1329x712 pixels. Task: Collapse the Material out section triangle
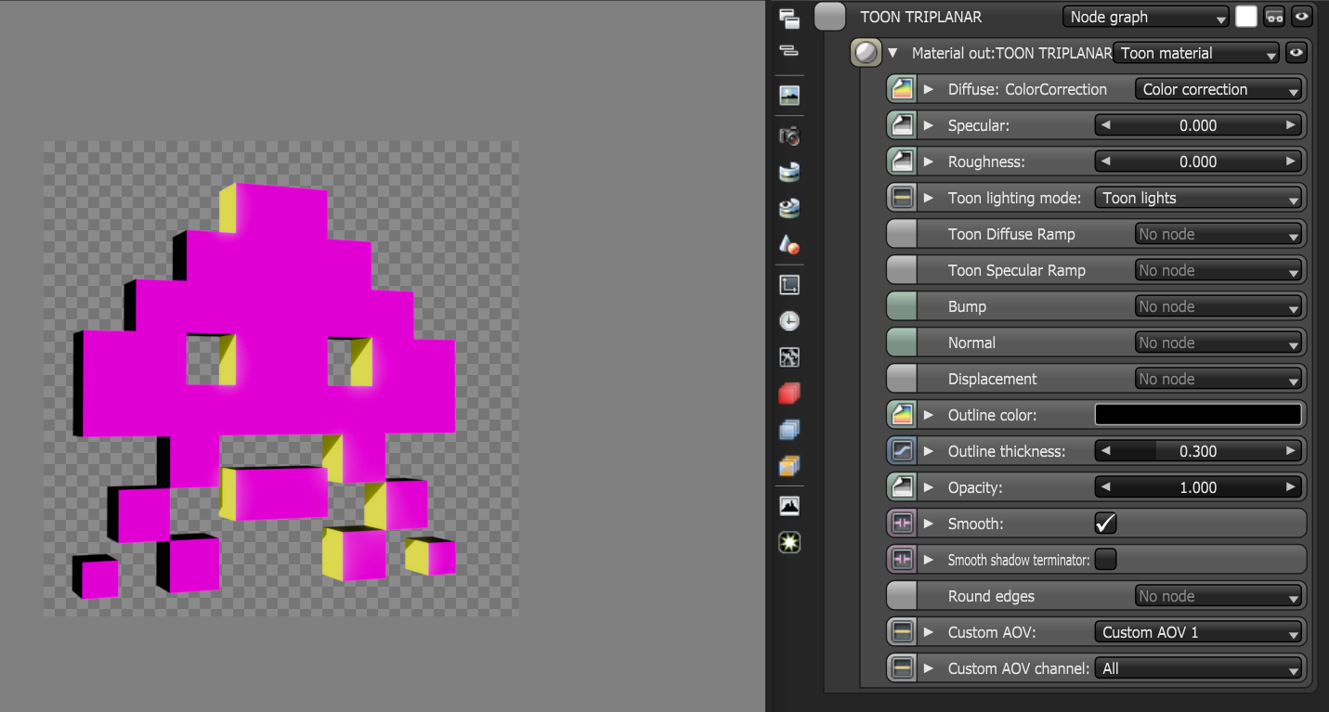893,53
